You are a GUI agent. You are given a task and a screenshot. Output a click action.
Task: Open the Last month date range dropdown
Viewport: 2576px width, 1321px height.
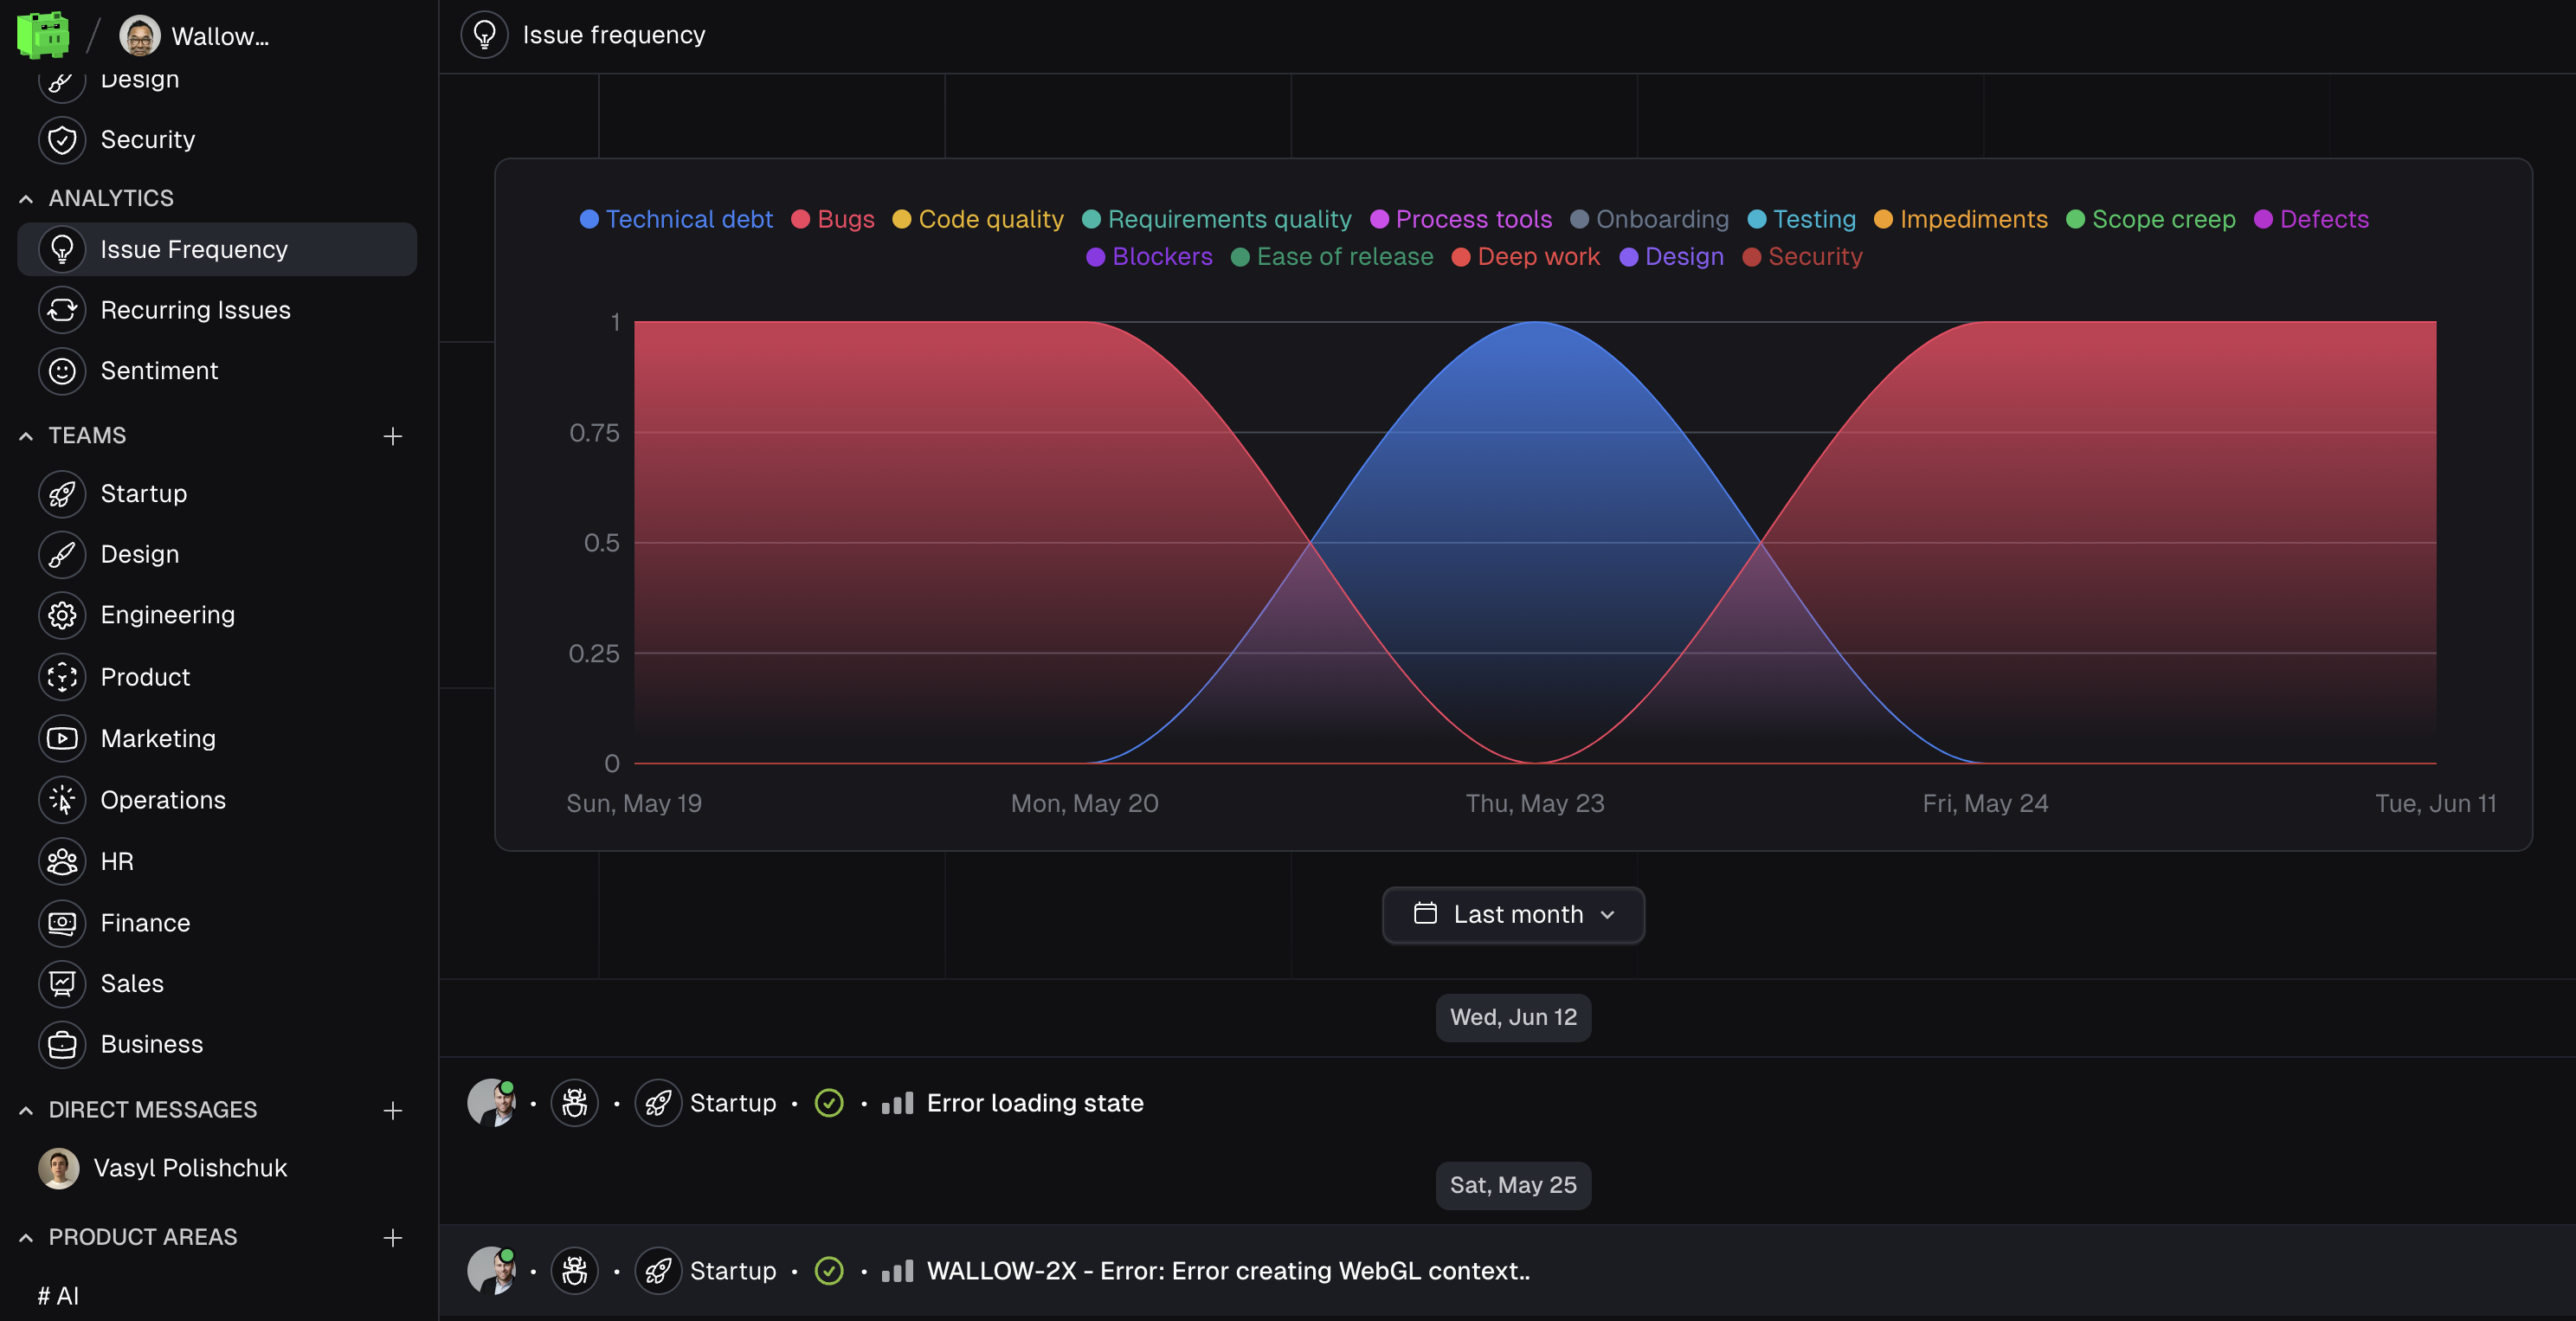point(1512,914)
